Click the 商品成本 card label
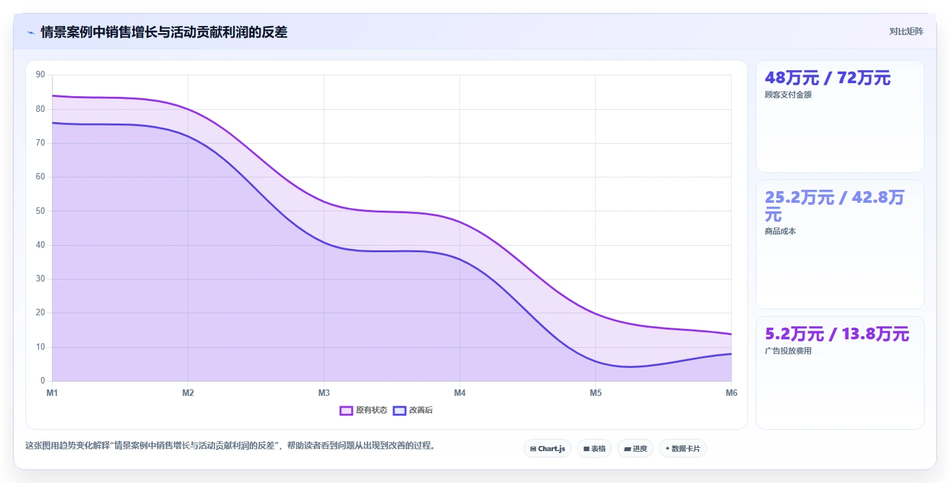The image size is (950, 483). tap(780, 231)
